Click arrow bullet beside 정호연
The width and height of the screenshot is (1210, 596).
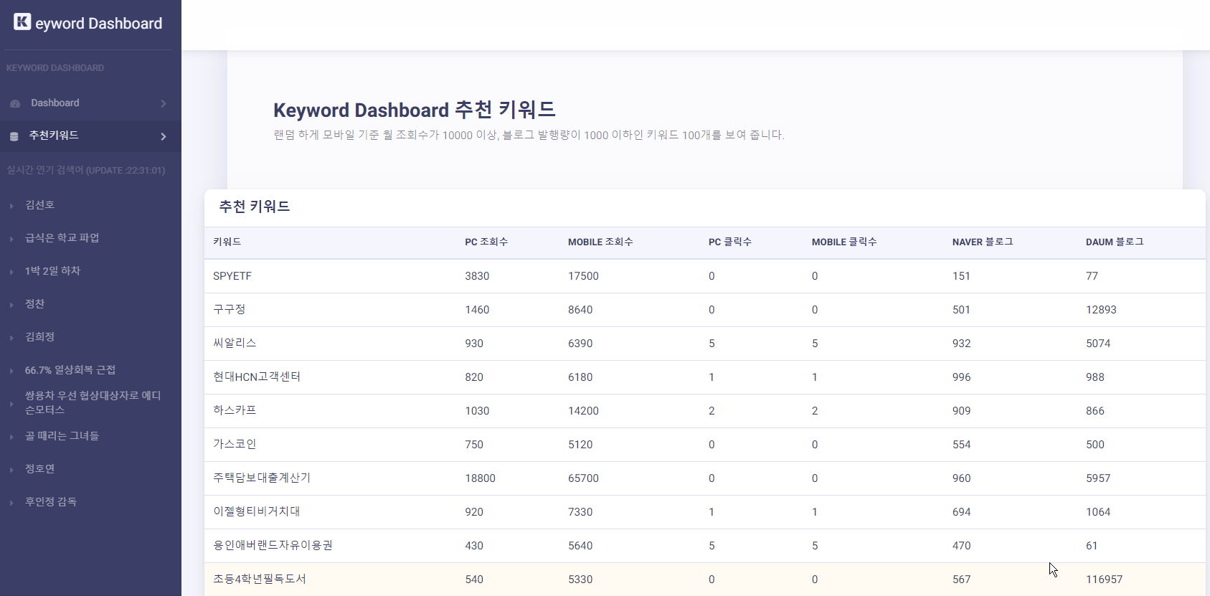(x=11, y=470)
